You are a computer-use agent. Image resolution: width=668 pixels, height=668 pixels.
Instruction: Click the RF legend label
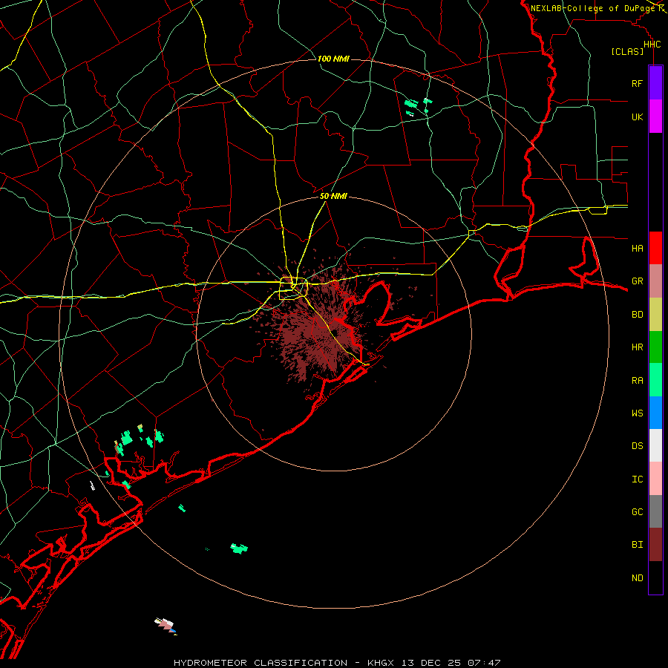pyautogui.click(x=637, y=83)
